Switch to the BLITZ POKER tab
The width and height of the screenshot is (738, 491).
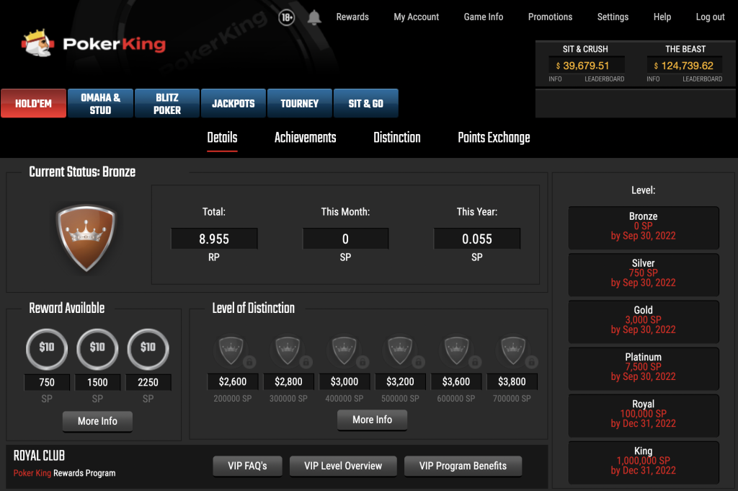pos(167,103)
